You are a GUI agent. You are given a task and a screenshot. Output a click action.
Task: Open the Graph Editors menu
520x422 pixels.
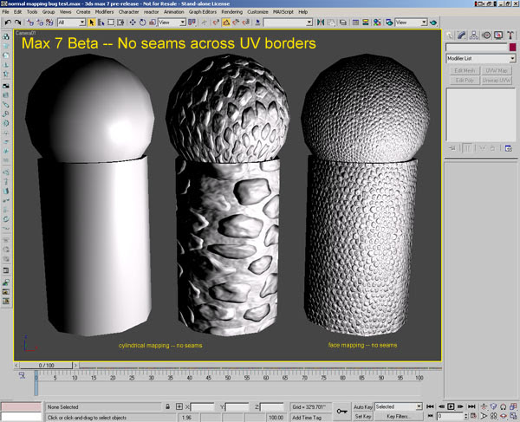[x=203, y=11]
